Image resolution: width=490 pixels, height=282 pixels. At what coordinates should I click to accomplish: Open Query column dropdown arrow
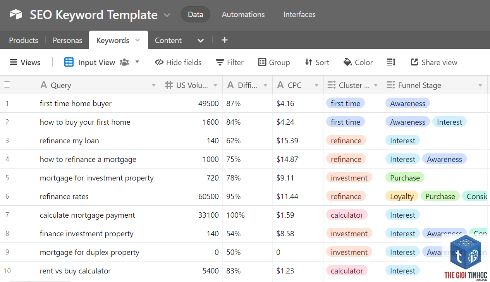coord(154,86)
